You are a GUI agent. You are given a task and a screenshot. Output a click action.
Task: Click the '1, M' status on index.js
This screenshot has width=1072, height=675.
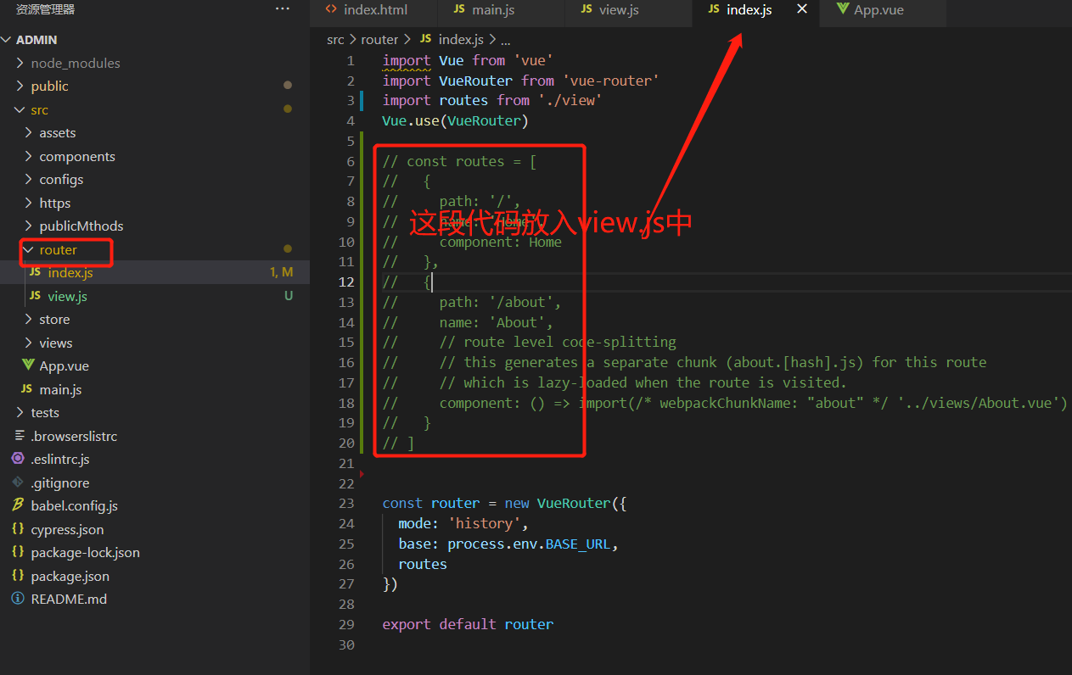281,273
